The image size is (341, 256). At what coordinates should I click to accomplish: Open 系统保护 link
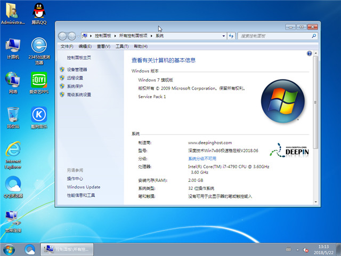click(x=75, y=86)
